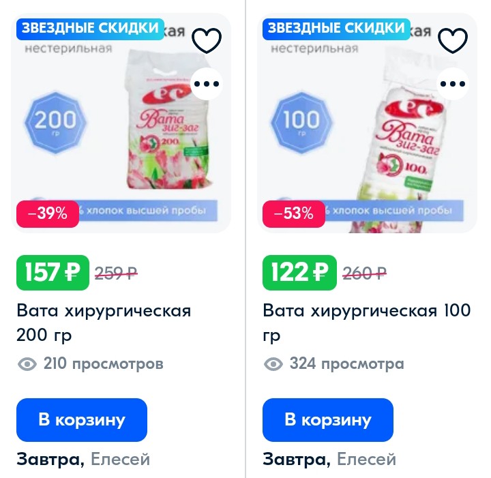Add 122 ₽ cotton with В корзину
Image resolution: width=491 pixels, height=478 pixels.
point(328,420)
